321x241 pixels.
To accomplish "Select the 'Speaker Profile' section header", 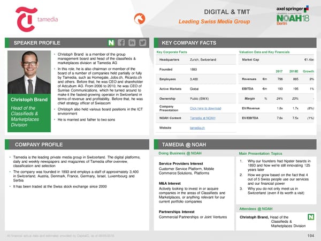I will coord(37,42).
